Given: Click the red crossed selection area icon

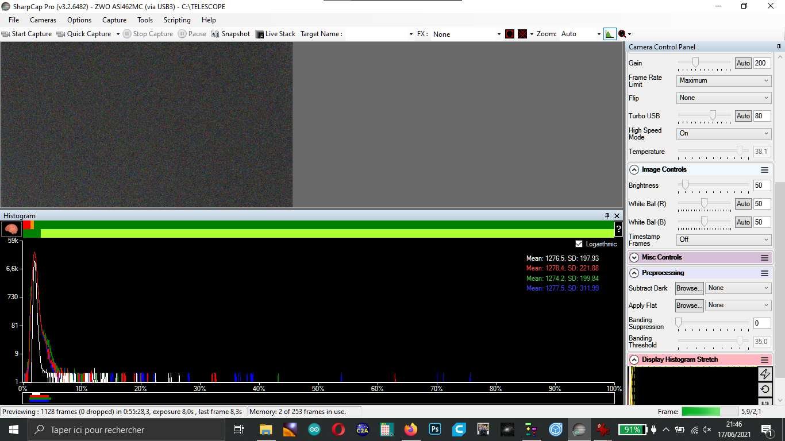Looking at the screenshot, I should point(522,34).
